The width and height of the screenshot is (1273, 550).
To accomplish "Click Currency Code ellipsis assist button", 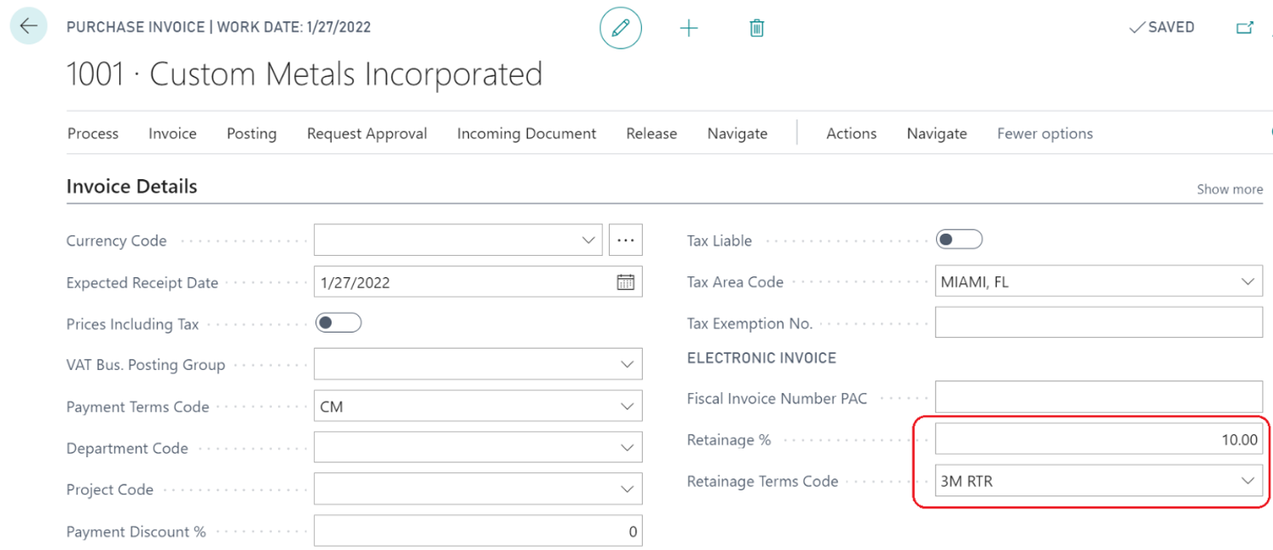I will (x=625, y=240).
